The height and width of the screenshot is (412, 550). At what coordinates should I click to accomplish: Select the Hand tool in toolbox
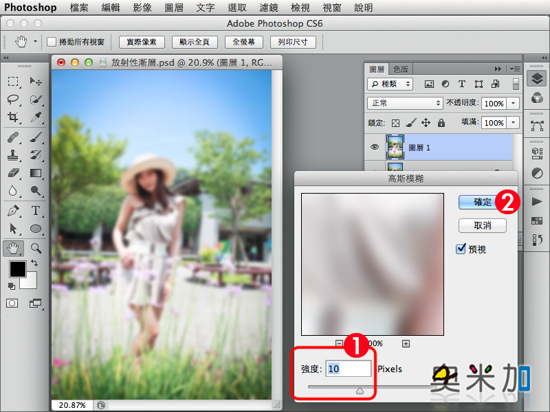tap(13, 249)
